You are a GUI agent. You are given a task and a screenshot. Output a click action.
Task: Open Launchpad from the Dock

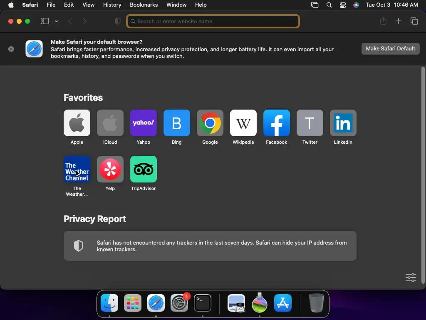coord(133,303)
